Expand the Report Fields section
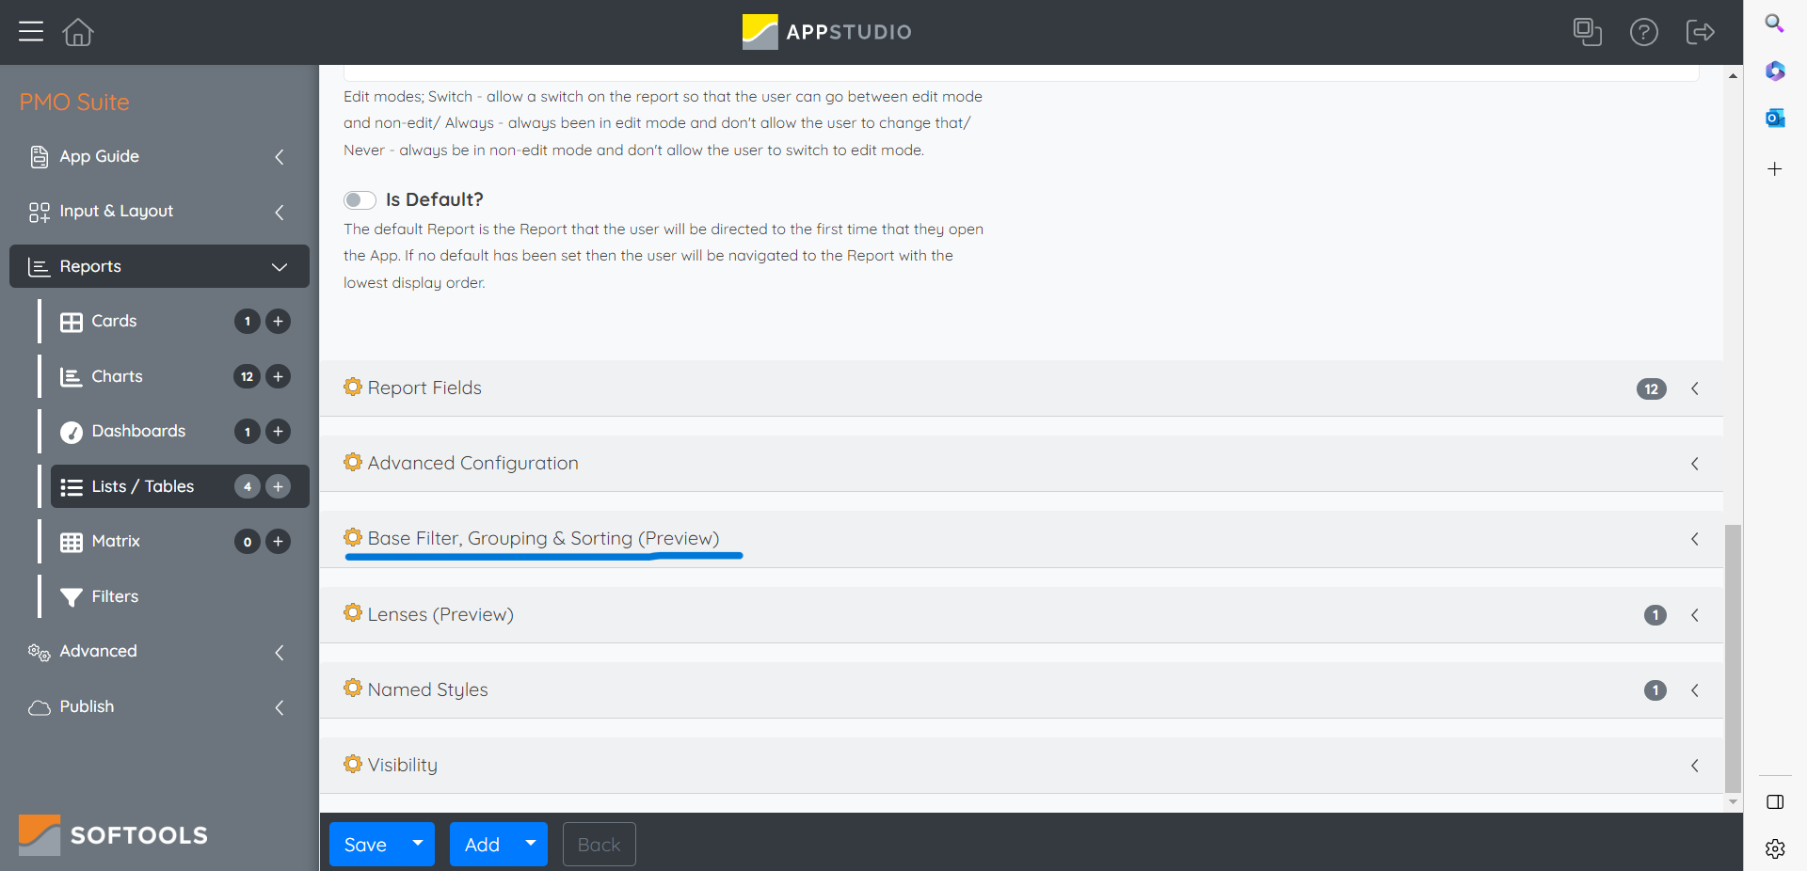 pyautogui.click(x=1020, y=388)
